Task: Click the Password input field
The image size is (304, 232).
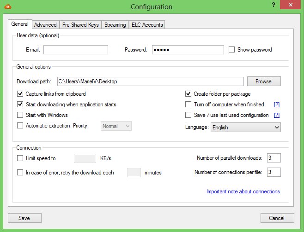Action: click(188, 50)
